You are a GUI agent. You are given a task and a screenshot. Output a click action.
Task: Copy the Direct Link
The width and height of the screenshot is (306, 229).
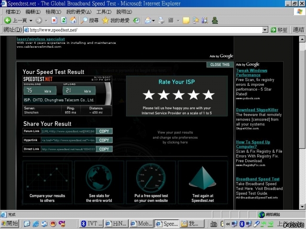104,149
